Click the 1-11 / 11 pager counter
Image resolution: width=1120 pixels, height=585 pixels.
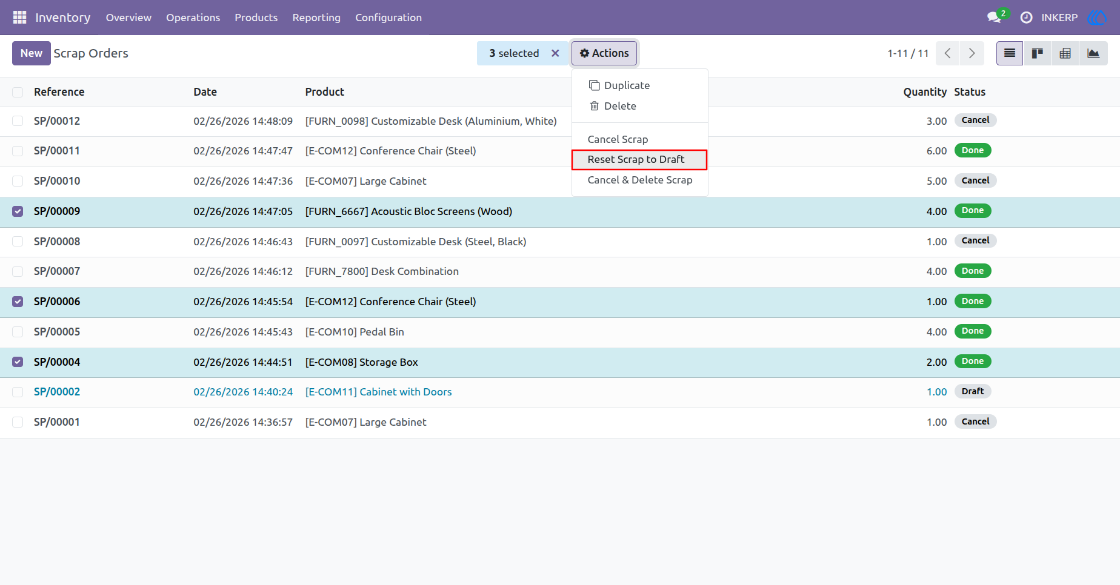(x=908, y=53)
